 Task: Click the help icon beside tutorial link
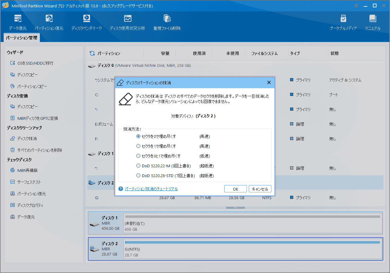(121, 189)
